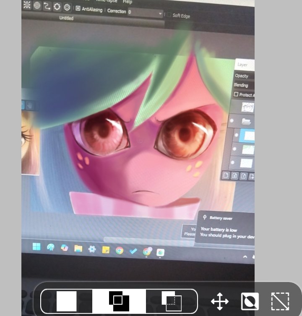
Task: Select the sketch layer with glasses thumbnail
Action: (x=247, y=107)
